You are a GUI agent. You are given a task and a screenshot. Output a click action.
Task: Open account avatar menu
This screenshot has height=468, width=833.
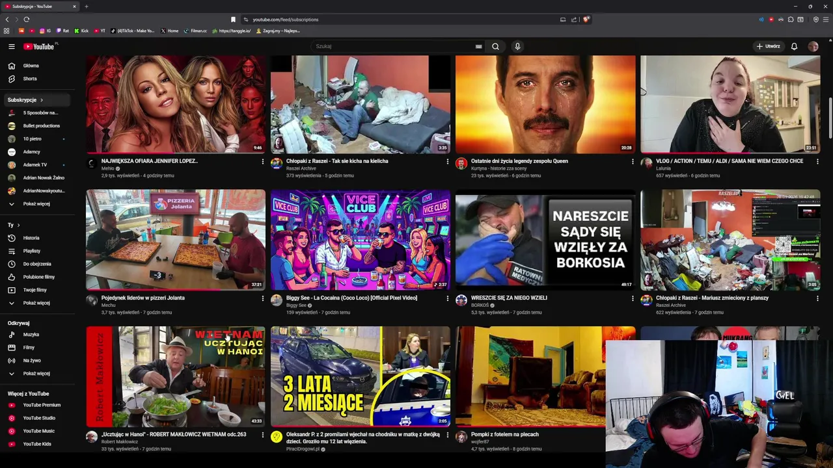[x=813, y=46]
